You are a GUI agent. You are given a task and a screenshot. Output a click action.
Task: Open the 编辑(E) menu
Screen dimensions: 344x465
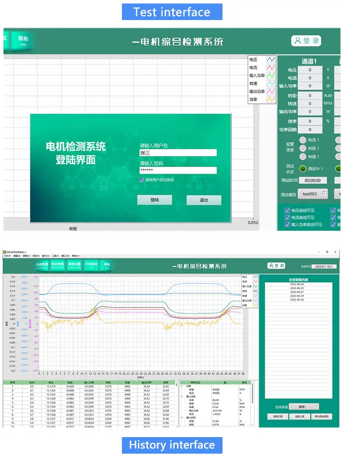[x=17, y=256]
